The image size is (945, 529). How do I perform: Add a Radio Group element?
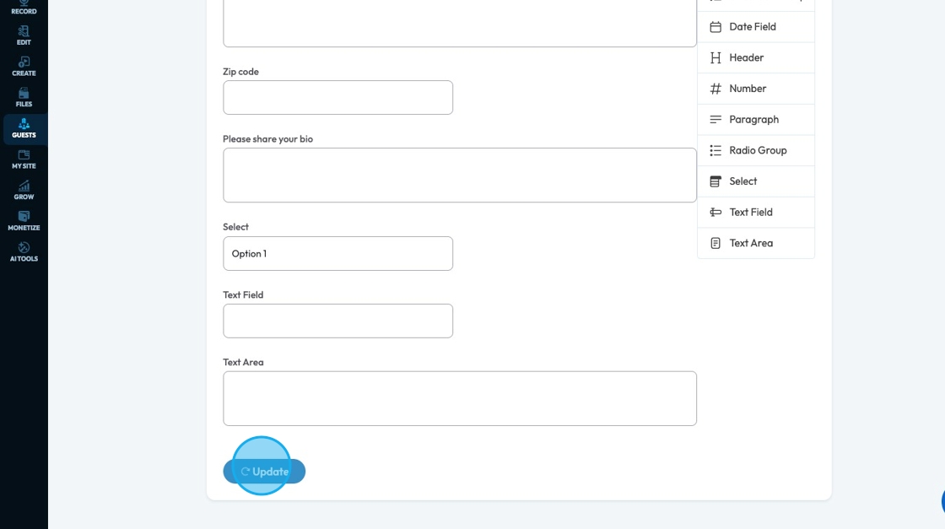(756, 150)
